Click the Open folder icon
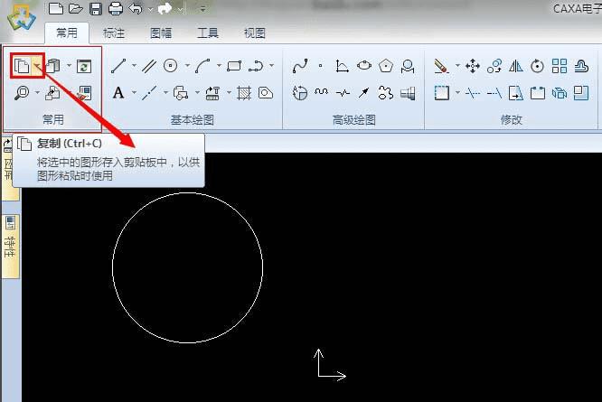Screen dimensions: 602x402 point(76,8)
